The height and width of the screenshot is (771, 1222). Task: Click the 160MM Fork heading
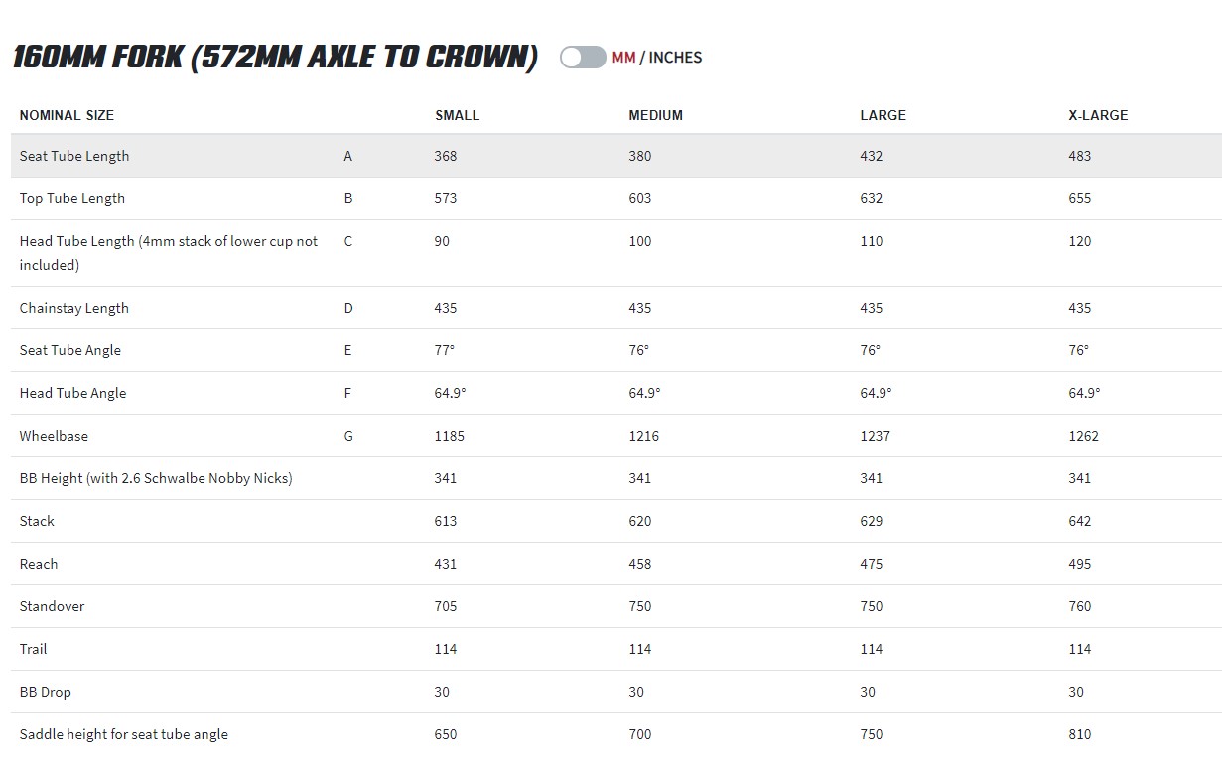(x=275, y=58)
